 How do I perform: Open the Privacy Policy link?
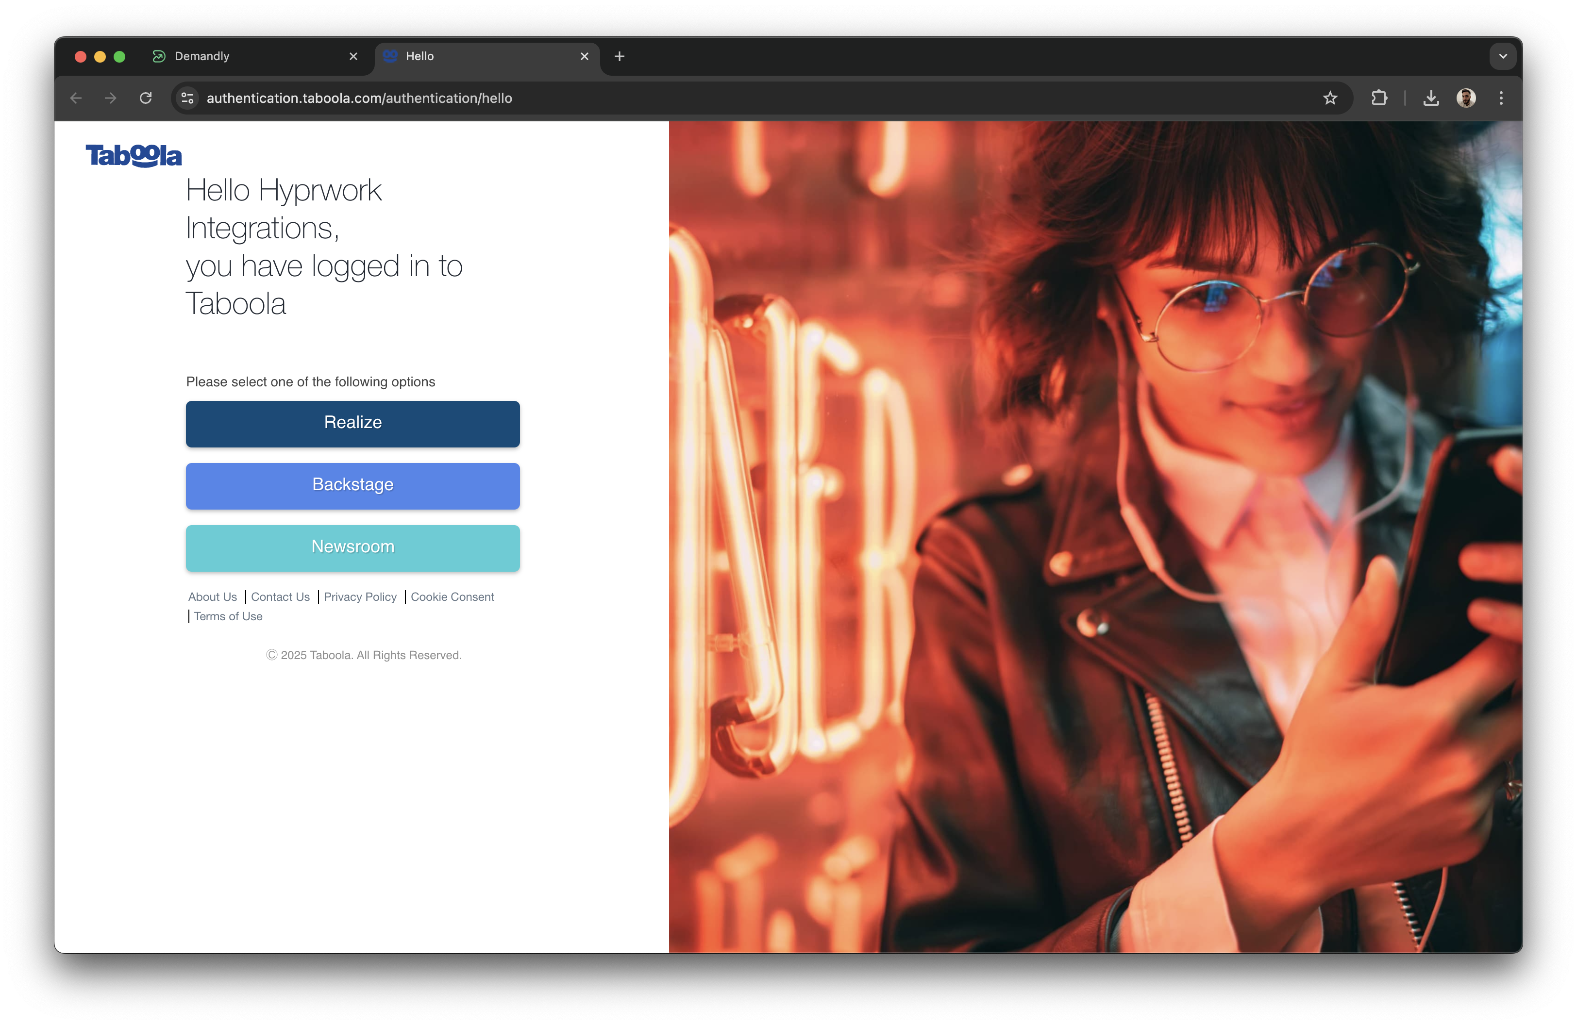pyautogui.click(x=360, y=596)
